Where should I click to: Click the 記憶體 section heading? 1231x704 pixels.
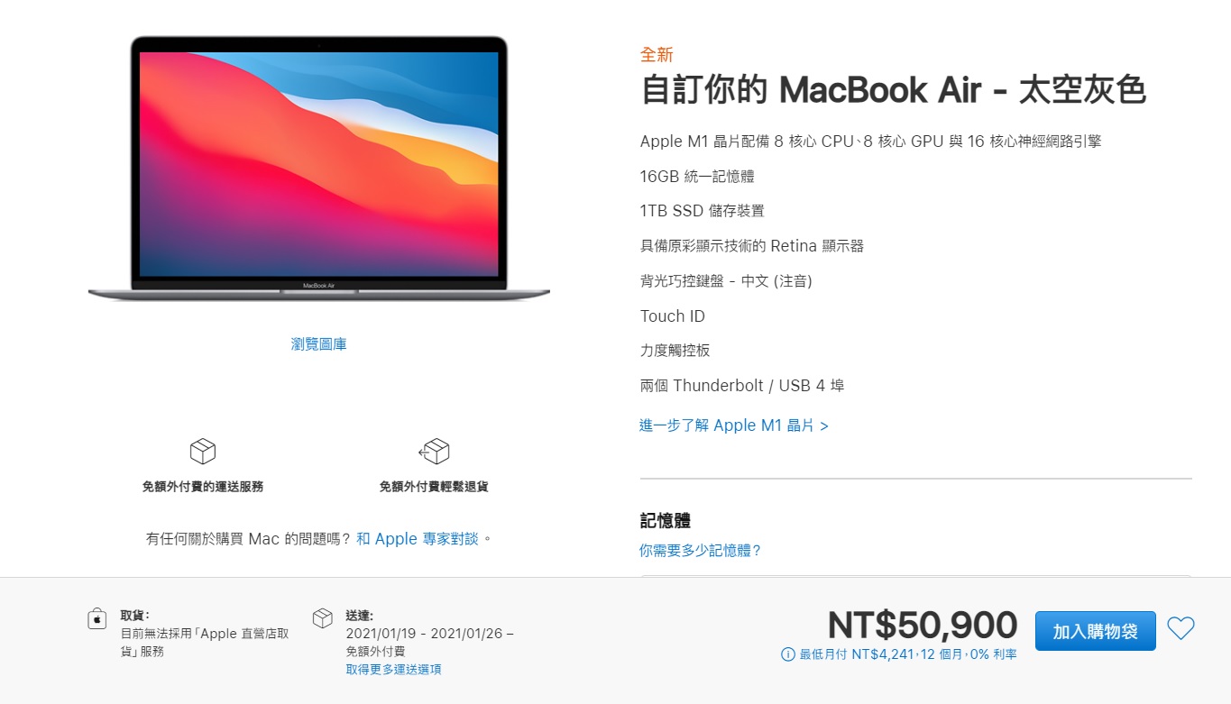666,520
